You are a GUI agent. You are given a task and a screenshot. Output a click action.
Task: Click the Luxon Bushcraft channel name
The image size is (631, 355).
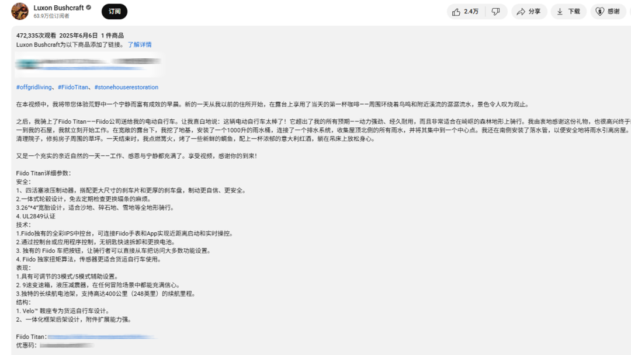pos(58,8)
